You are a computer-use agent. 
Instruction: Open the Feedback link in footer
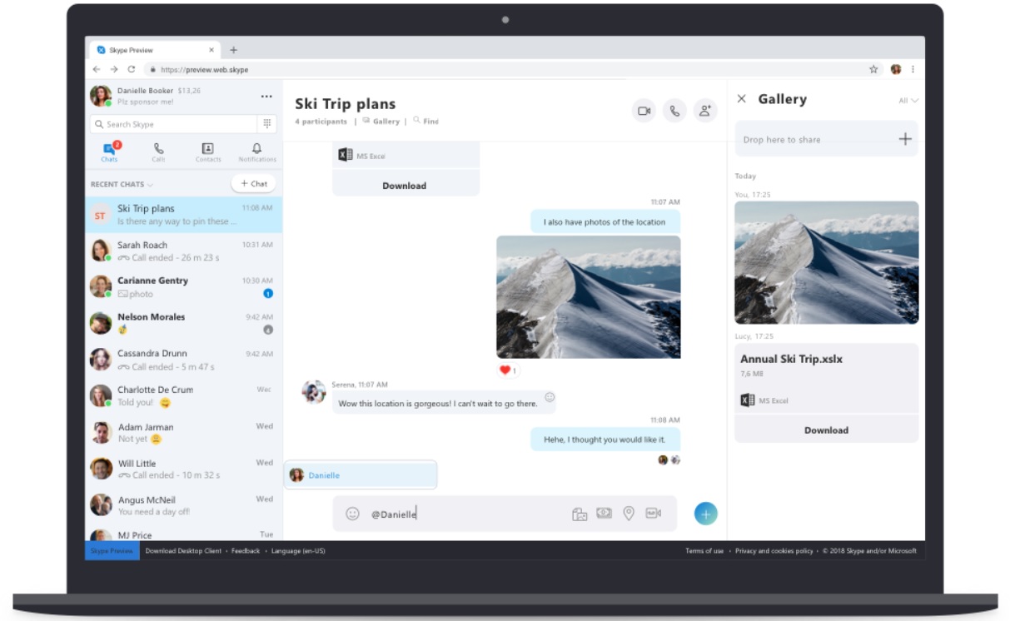(246, 551)
